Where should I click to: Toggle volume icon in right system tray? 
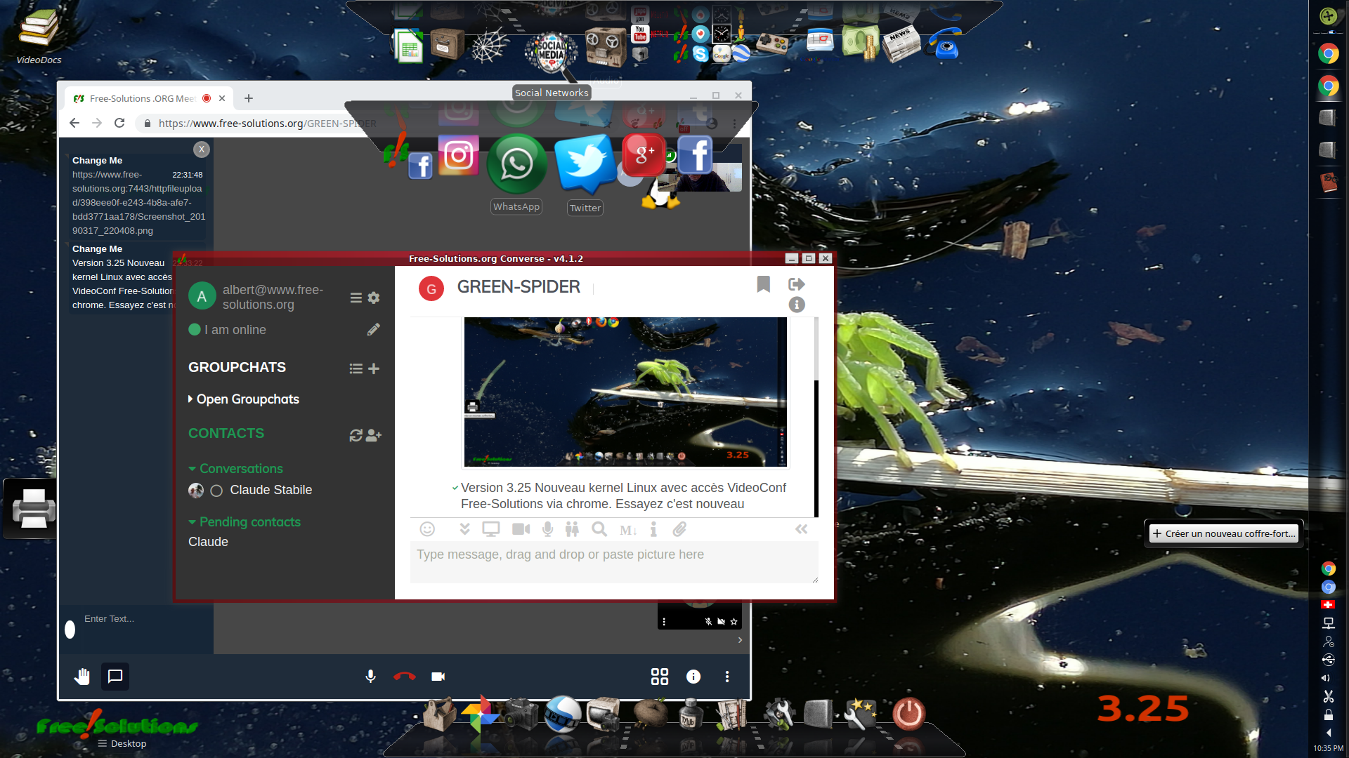coord(1326,678)
